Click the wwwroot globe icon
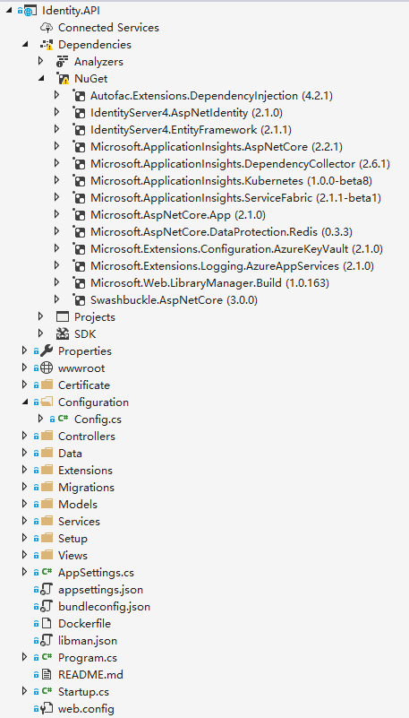 coord(47,368)
